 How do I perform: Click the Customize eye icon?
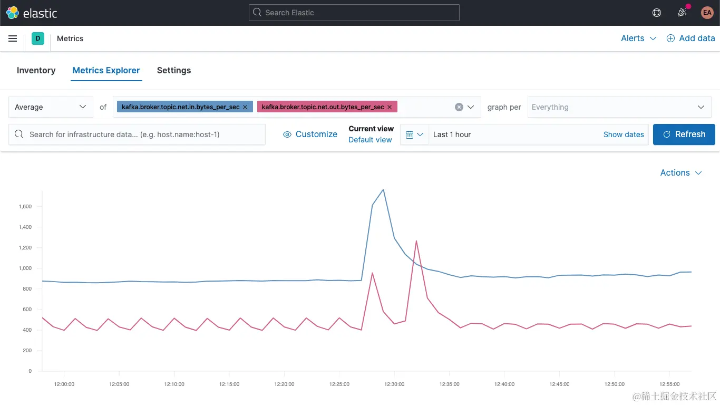287,134
